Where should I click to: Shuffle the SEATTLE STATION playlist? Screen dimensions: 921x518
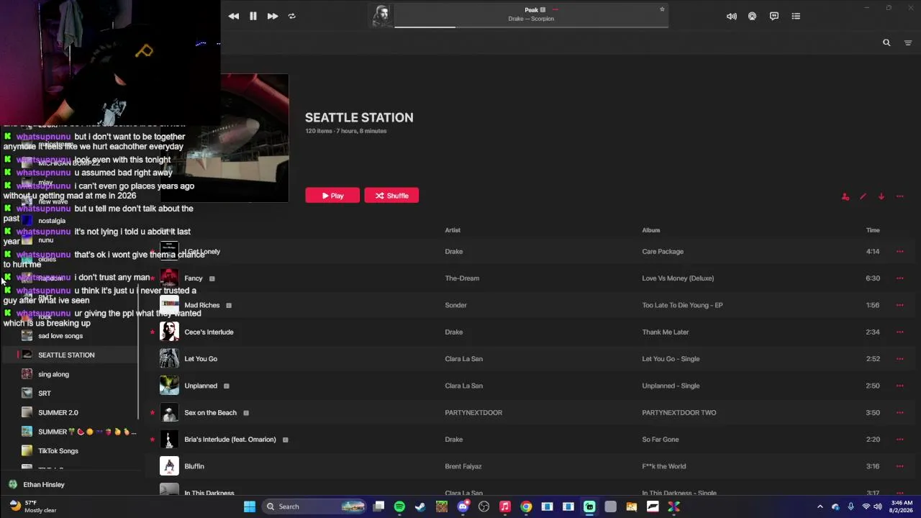391,196
